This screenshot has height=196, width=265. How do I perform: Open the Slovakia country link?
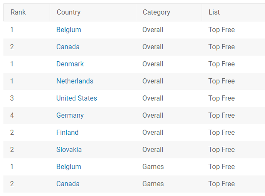pos(69,149)
